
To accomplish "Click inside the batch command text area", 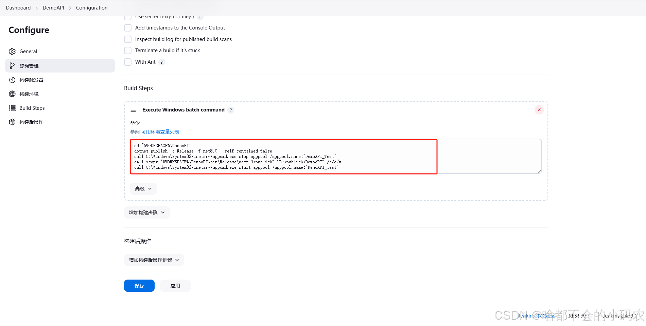I will pos(306,157).
